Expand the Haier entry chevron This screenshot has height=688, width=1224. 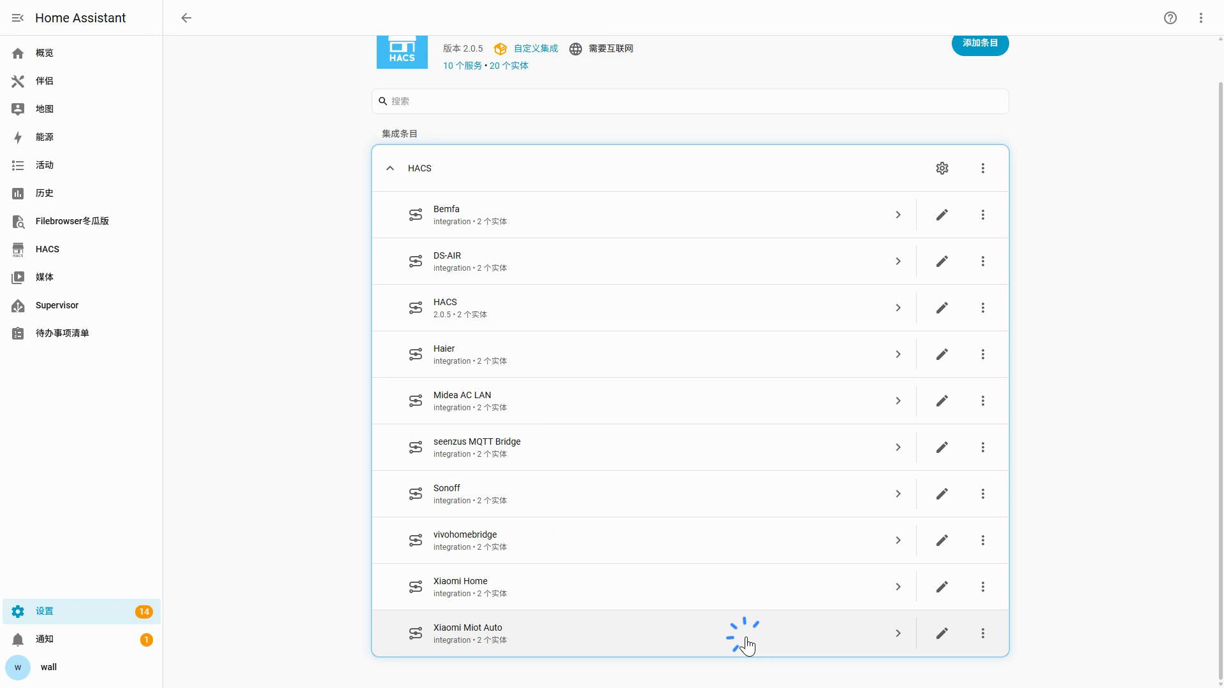[x=898, y=354]
